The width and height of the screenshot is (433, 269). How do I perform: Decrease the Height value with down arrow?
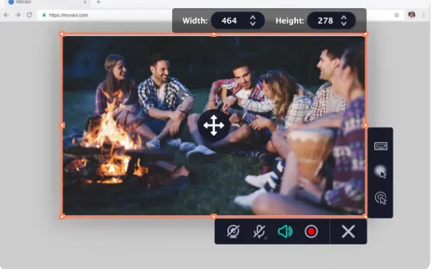pyautogui.click(x=344, y=24)
